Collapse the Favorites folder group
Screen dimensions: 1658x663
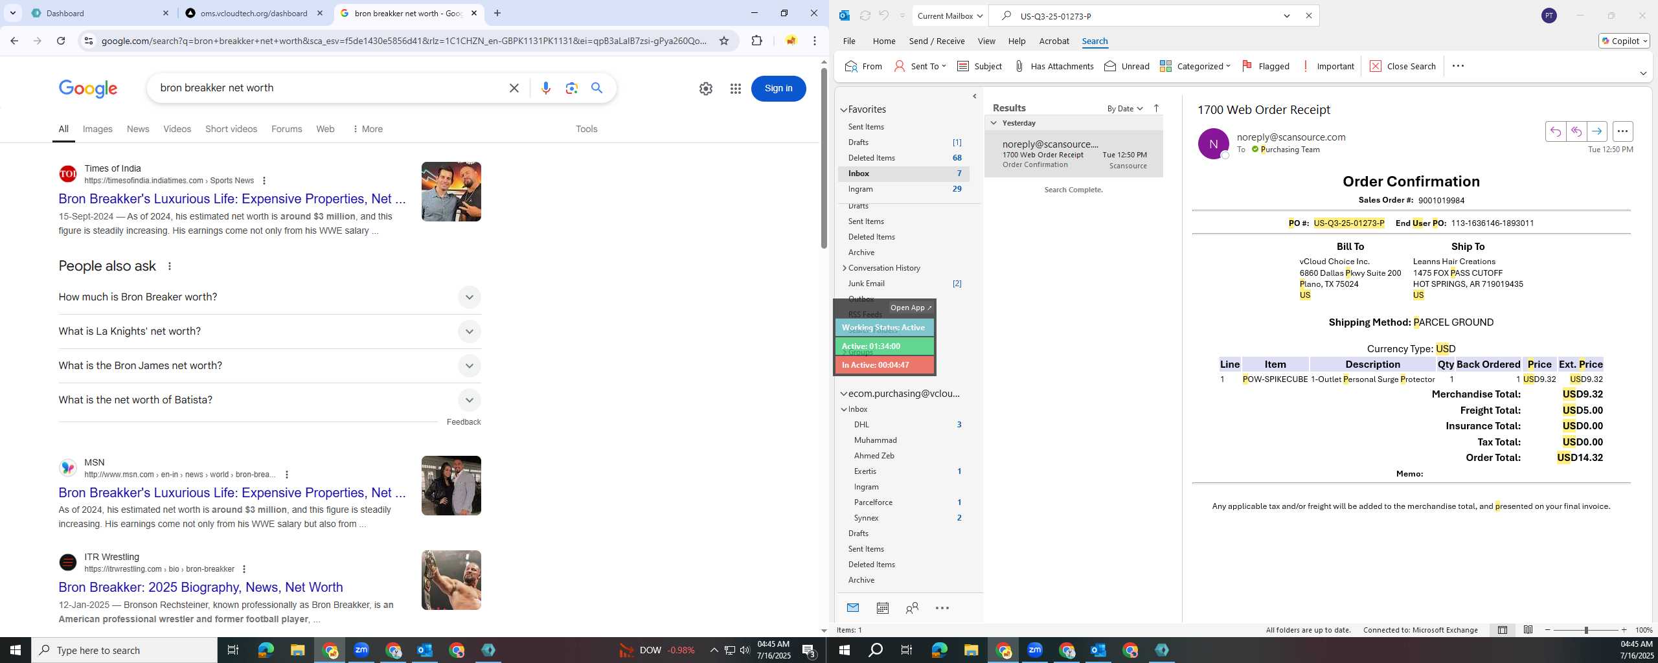pos(844,110)
